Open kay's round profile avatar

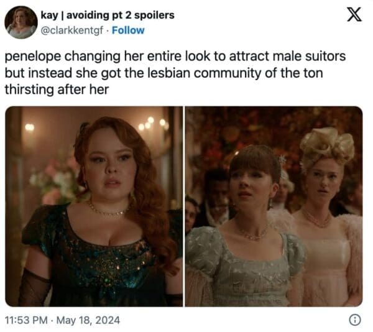pos(21,22)
